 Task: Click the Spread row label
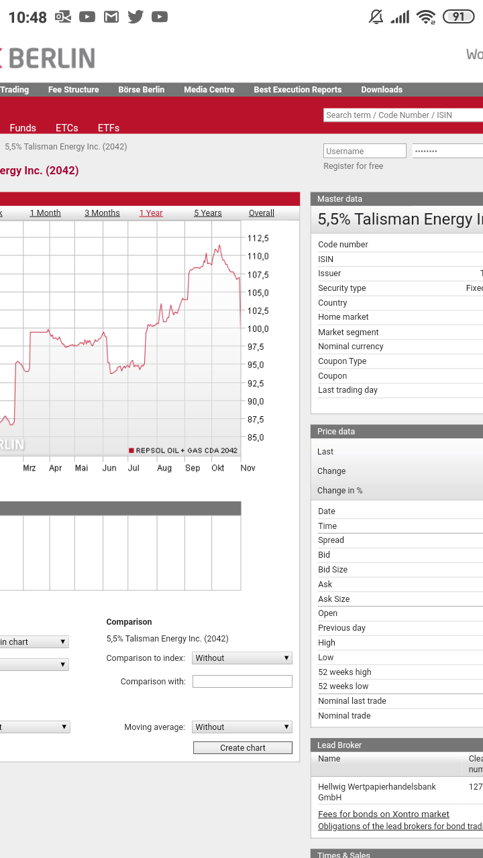click(331, 540)
